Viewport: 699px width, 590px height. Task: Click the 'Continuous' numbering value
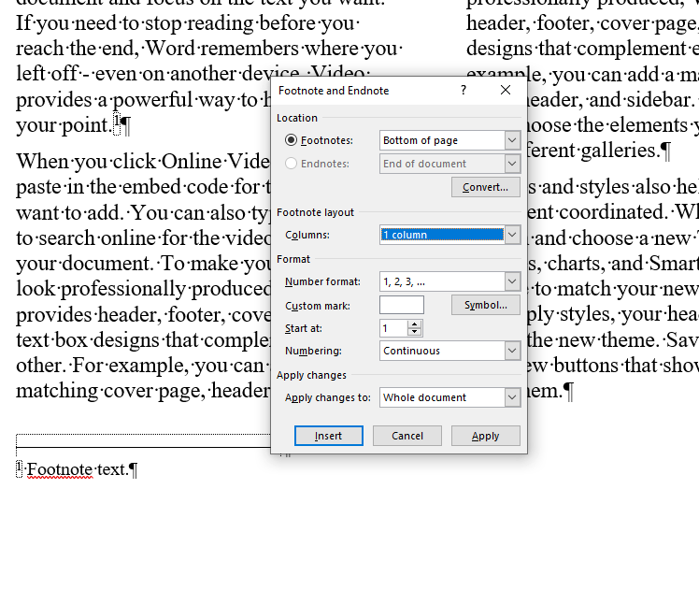tap(411, 351)
